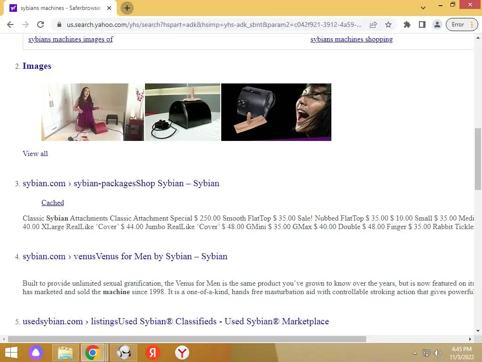Open the robot head taskbar icon
This screenshot has width=482, height=362.
point(124,353)
